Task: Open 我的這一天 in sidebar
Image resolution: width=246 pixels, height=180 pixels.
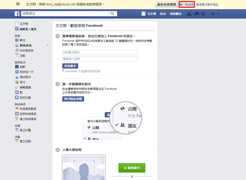Action: pyautogui.click(x=24, y=72)
